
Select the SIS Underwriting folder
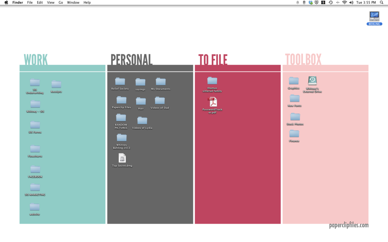(x=35, y=83)
